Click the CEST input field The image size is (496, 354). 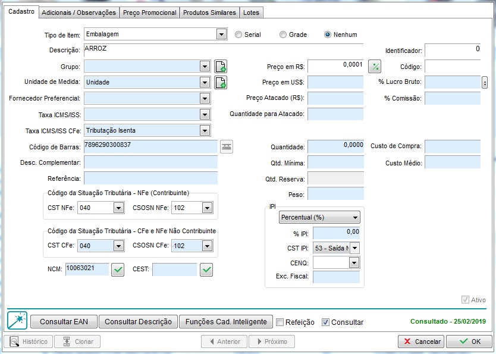[x=175, y=270]
